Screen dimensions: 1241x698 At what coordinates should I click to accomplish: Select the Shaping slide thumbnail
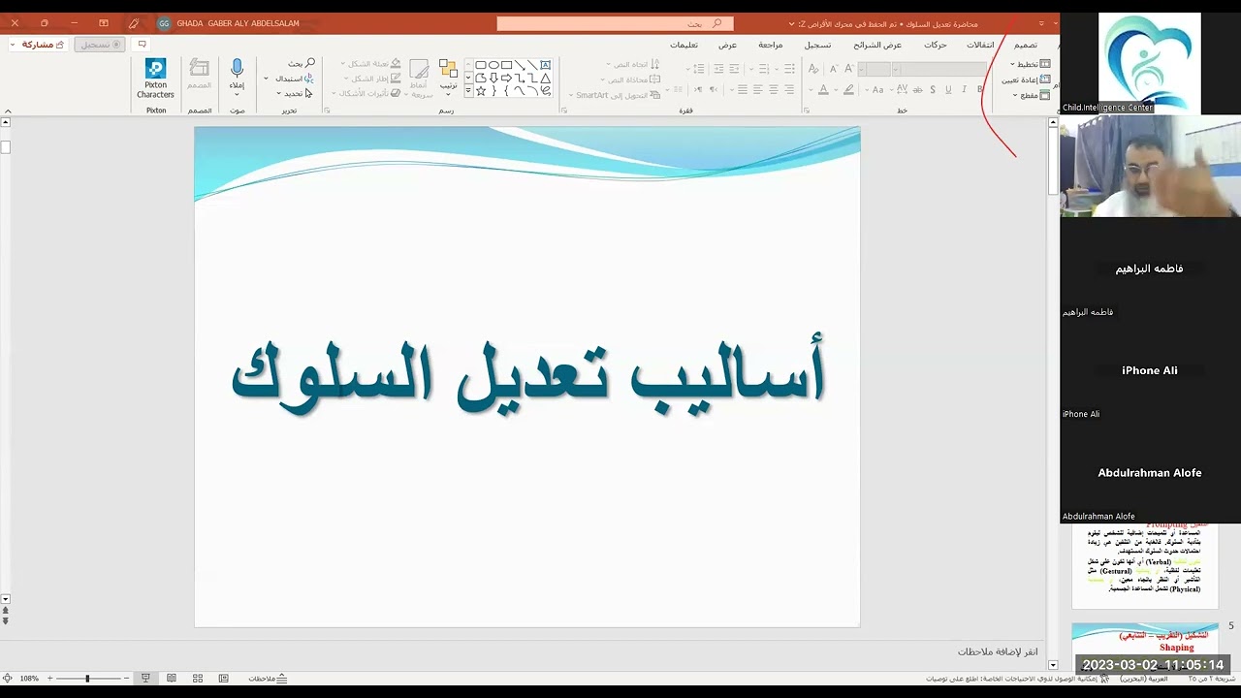(x=1145, y=647)
